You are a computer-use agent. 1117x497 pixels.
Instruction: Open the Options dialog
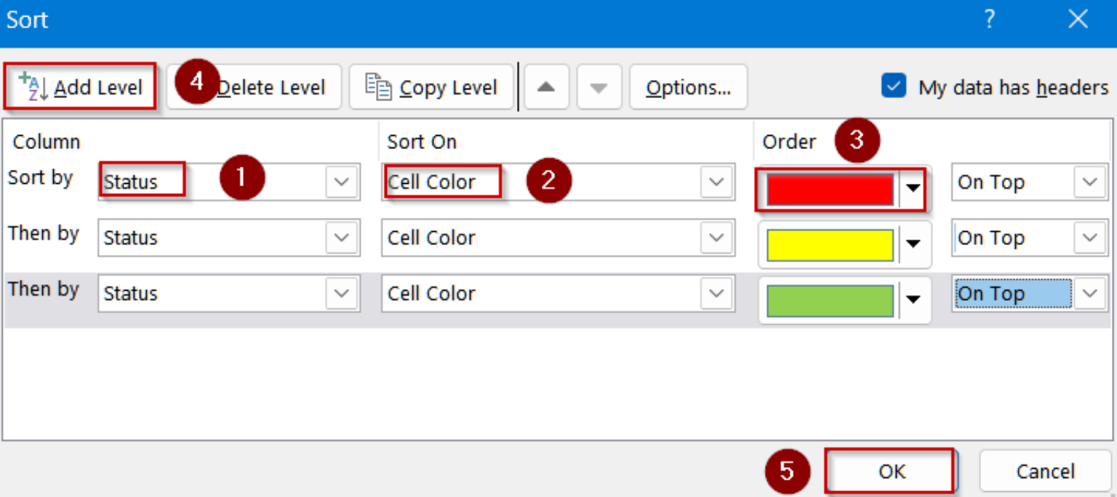(688, 86)
